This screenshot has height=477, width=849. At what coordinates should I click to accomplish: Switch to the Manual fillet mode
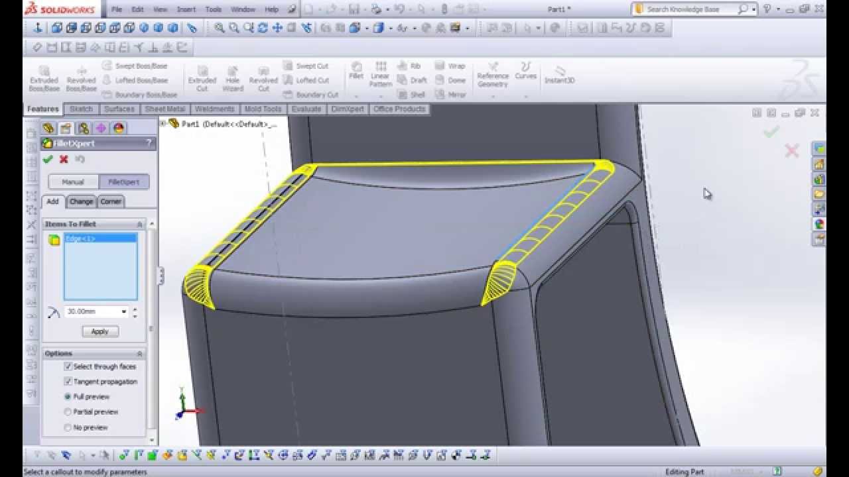click(73, 182)
